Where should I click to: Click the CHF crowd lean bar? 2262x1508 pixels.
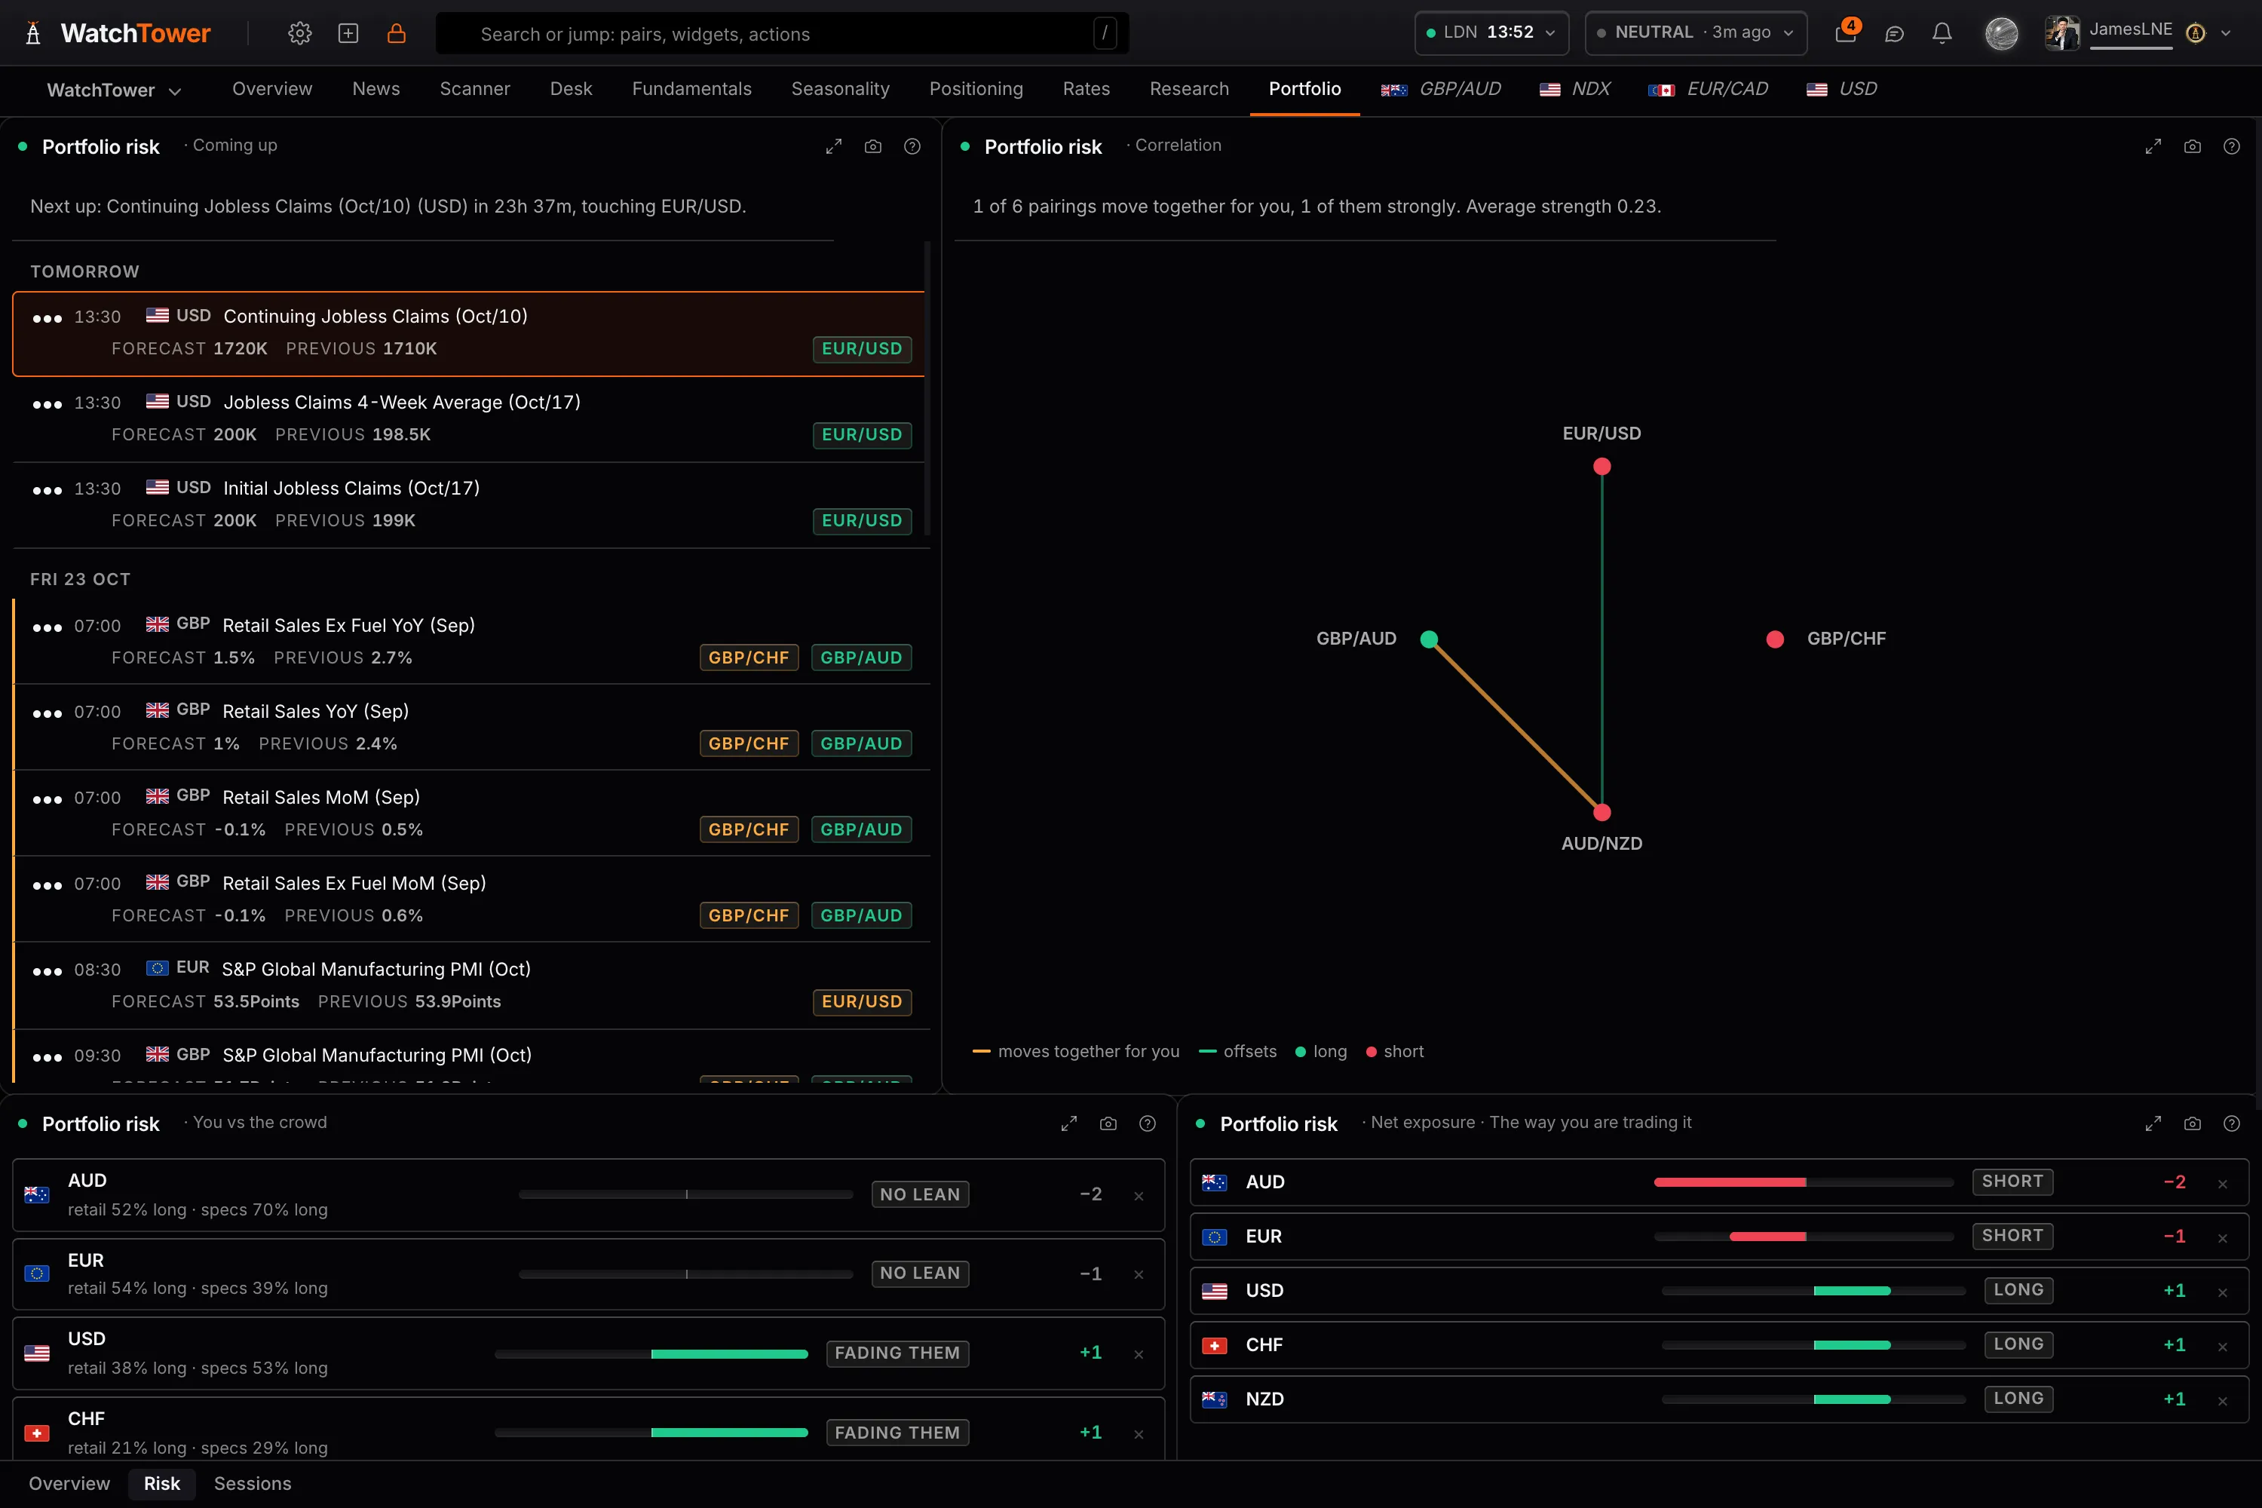[x=651, y=1433]
